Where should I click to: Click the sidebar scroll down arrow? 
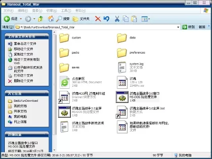tap(54, 150)
